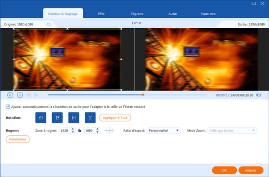Switch to the Audio tab
269x177 pixels.
[173, 14]
